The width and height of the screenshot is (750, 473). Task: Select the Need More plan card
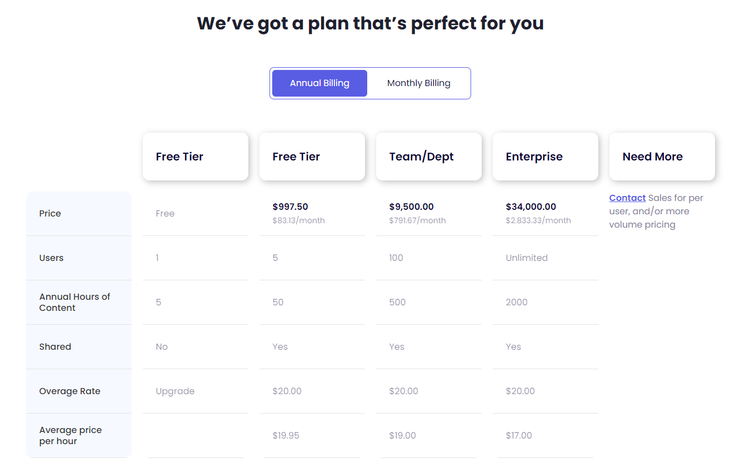[x=662, y=157]
